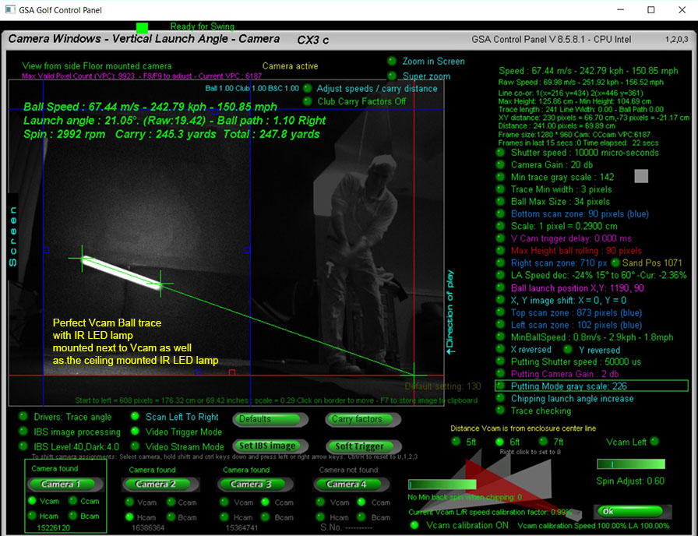
Task: Toggle Chipping launch angle increase
Action: coord(500,398)
